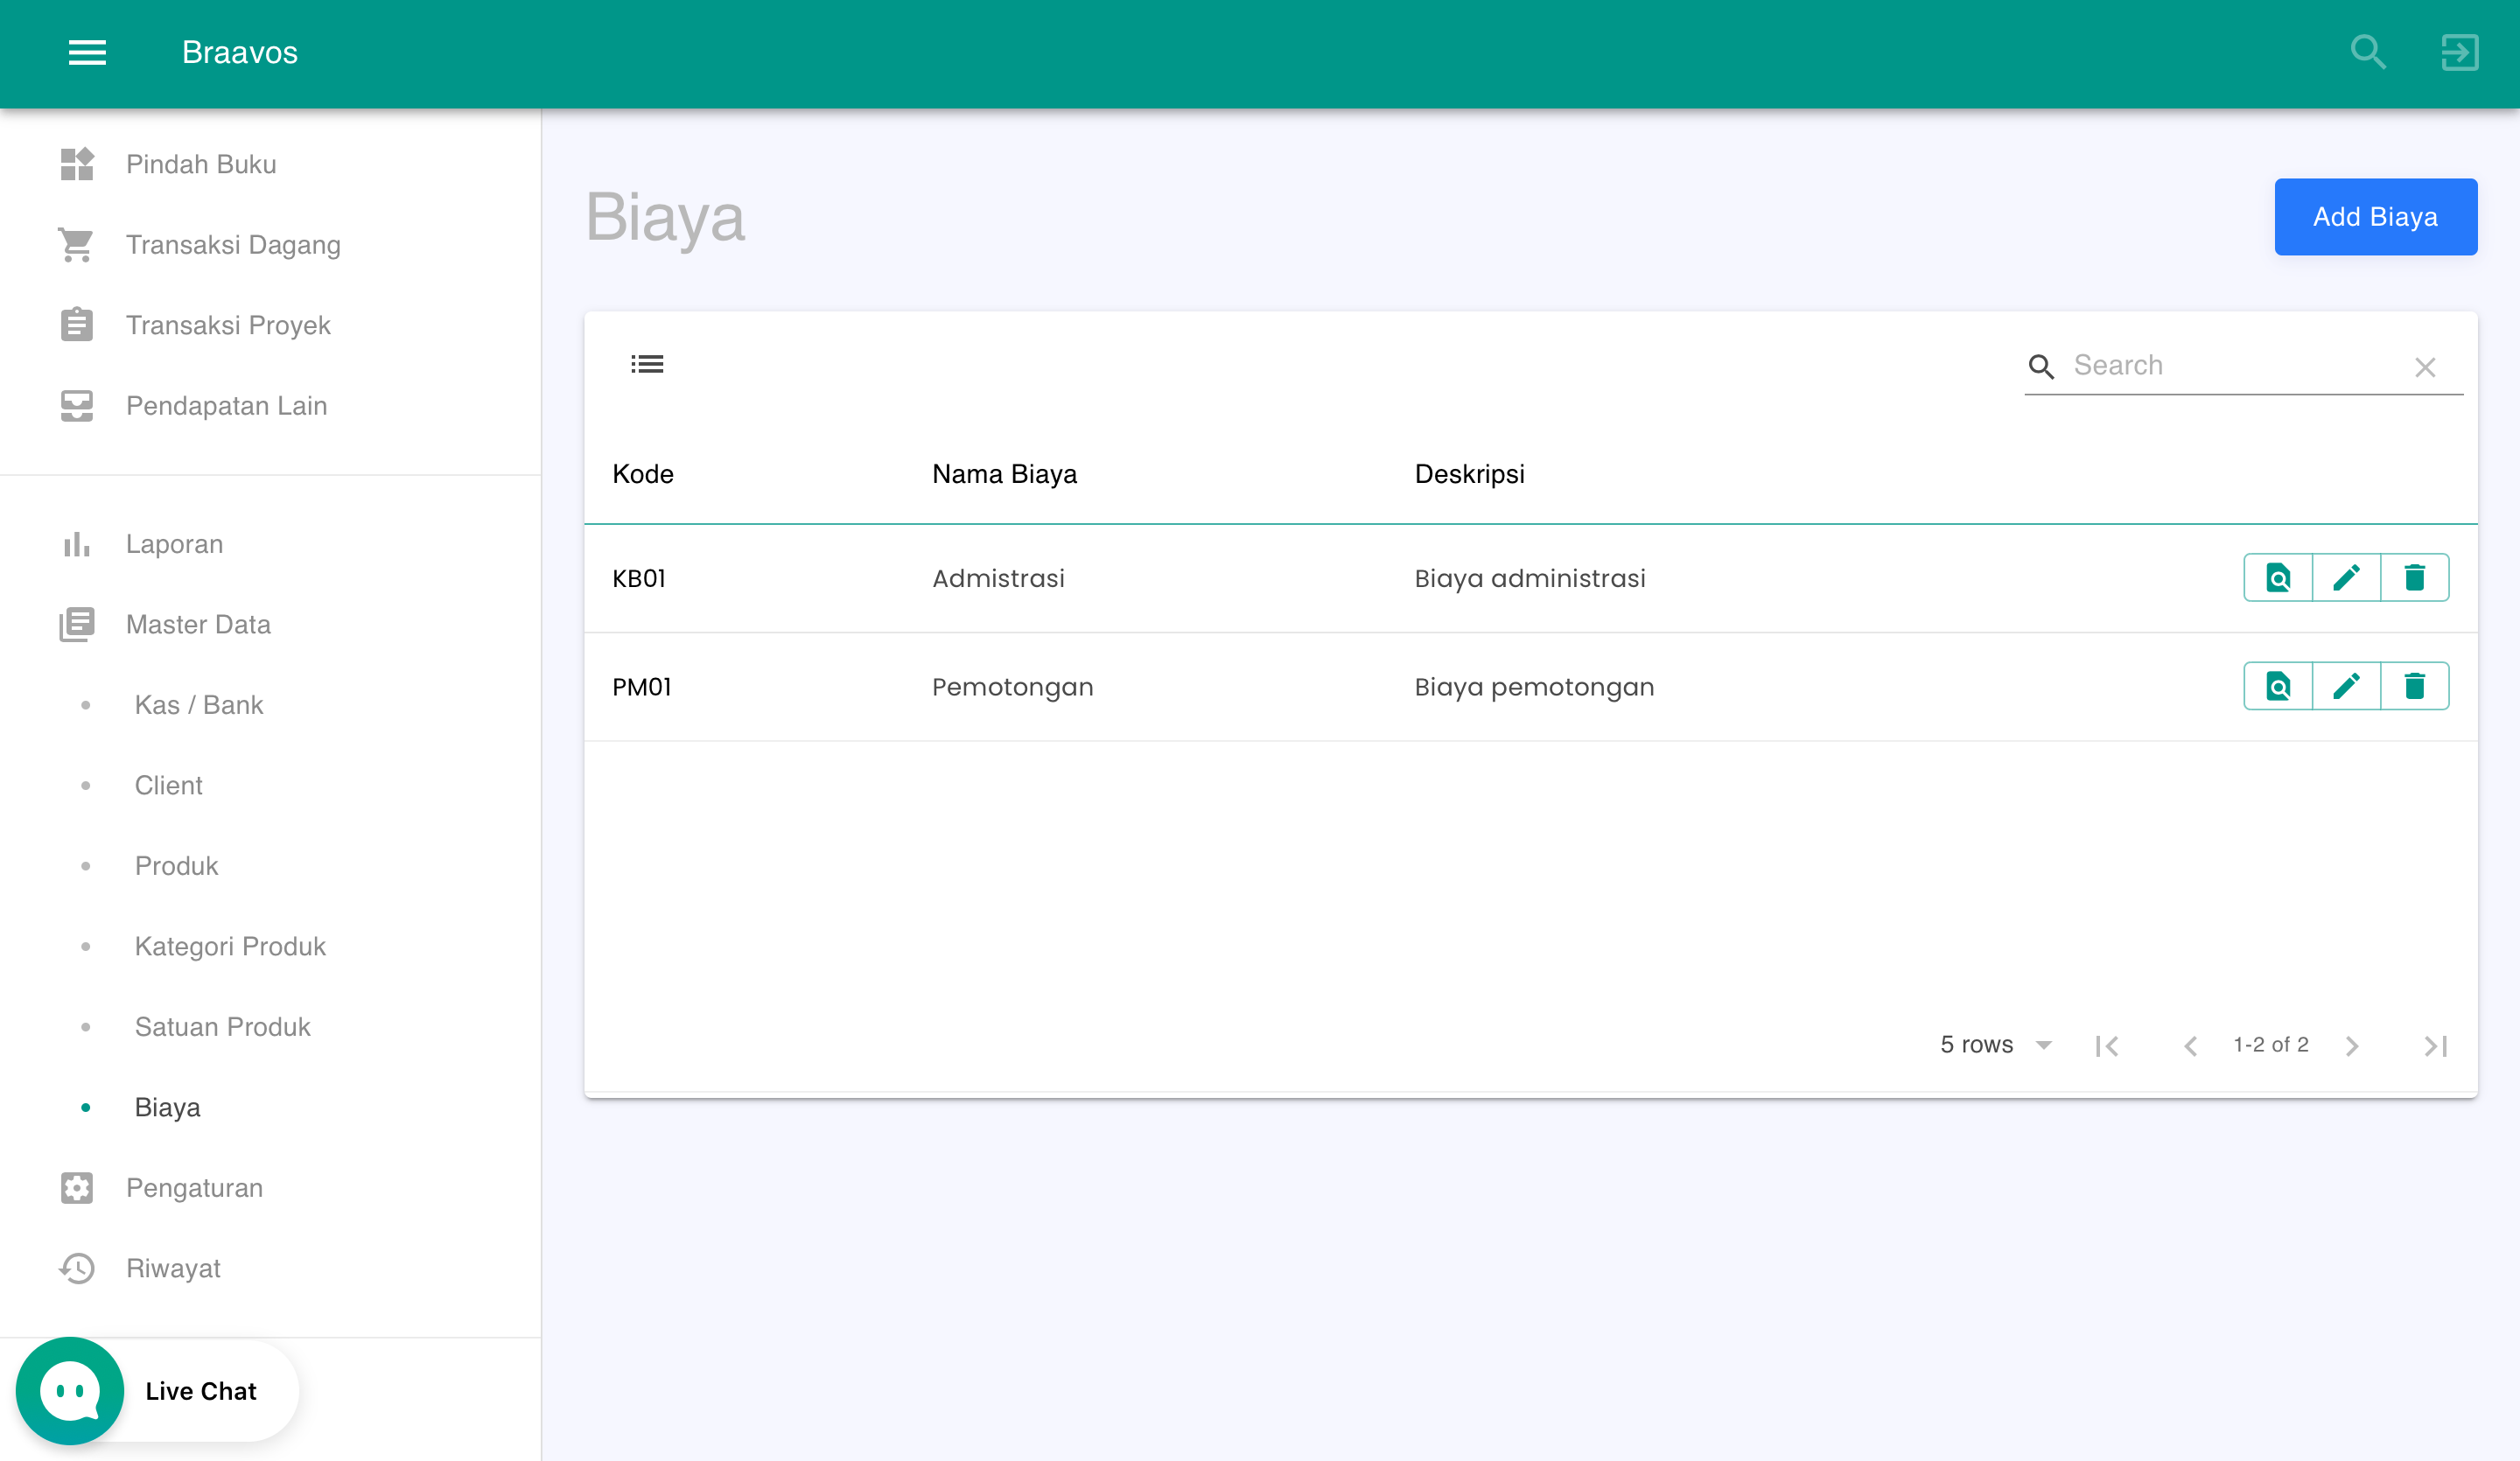Viewport: 2520px width, 1461px height.
Task: Click the Pengaturan gear icon
Action: click(77, 1187)
